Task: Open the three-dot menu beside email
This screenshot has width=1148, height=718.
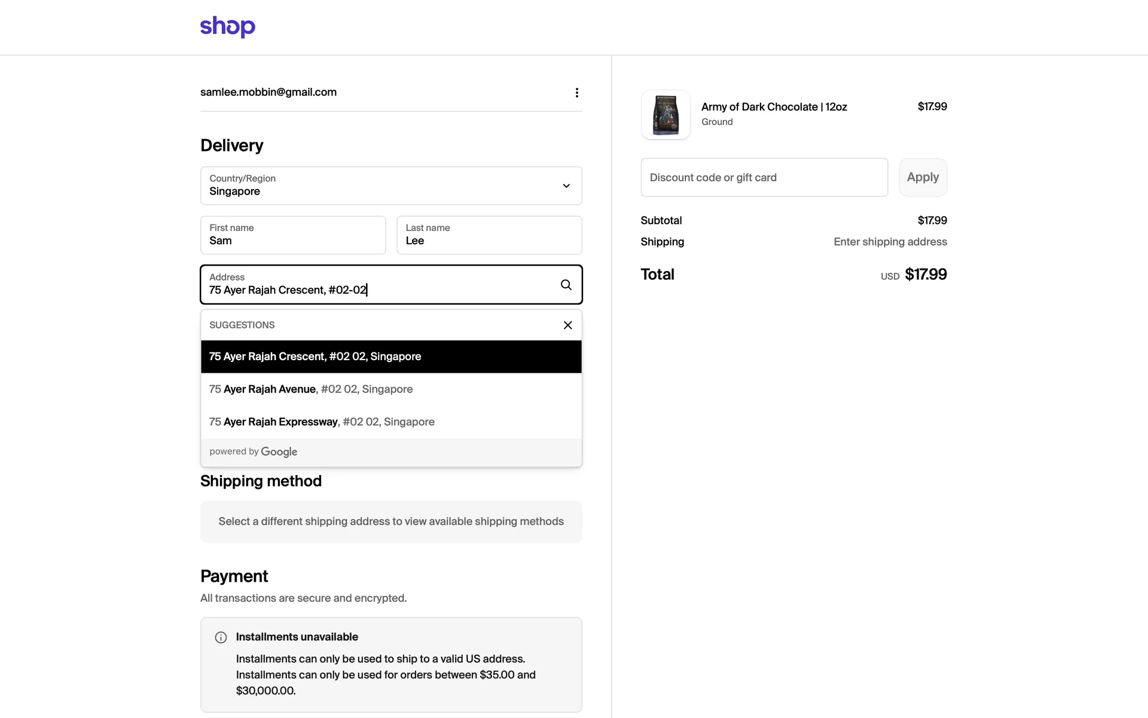Action: [x=576, y=93]
